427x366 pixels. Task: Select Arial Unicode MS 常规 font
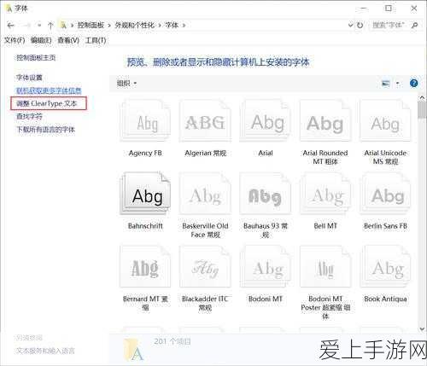(385, 121)
